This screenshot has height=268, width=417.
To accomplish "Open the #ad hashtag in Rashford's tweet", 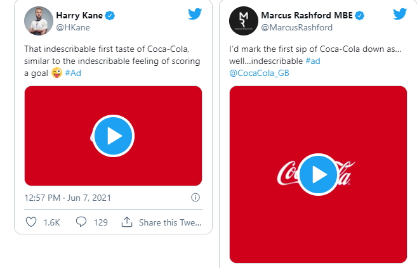I will coord(312,60).
